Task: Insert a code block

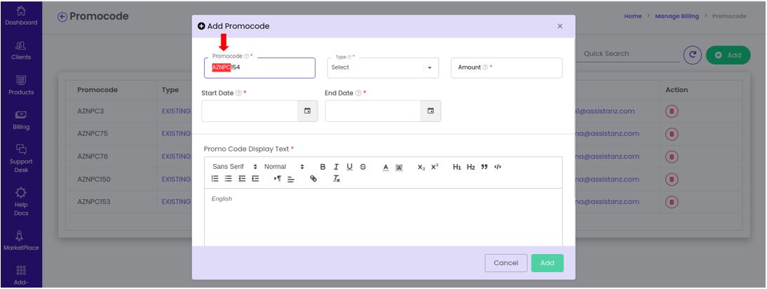Action: tap(498, 167)
